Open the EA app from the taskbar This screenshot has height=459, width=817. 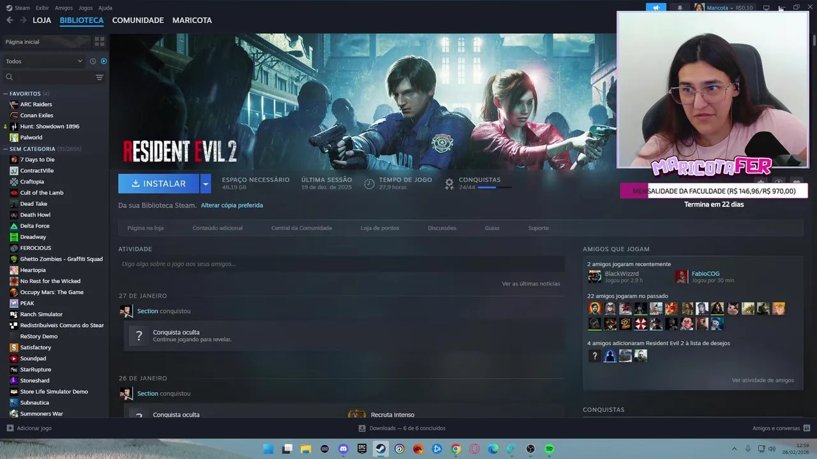418,449
